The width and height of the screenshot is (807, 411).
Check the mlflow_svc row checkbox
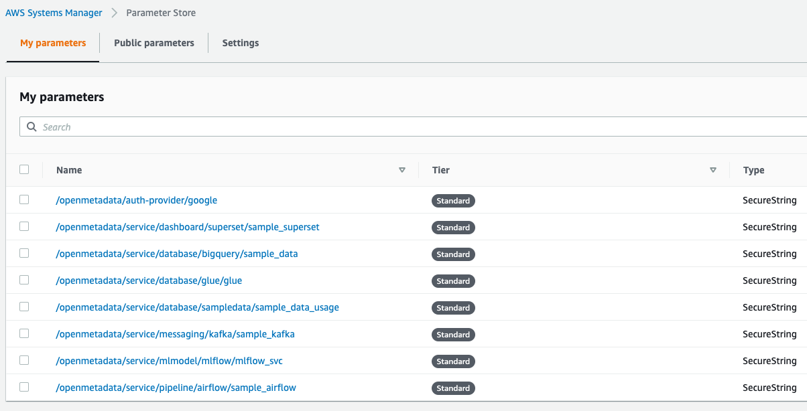pos(25,360)
